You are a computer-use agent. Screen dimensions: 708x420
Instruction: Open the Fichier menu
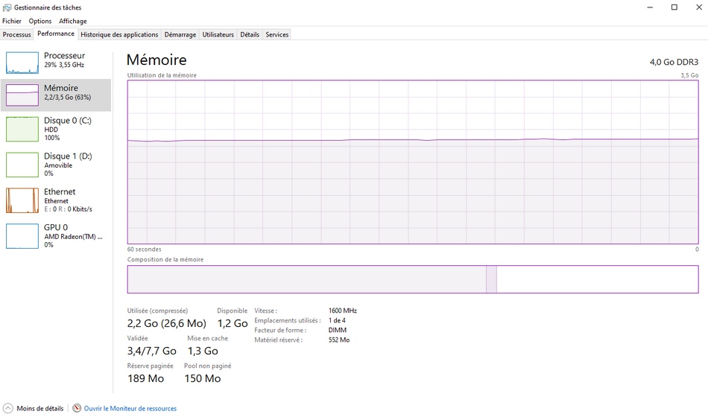(12, 21)
